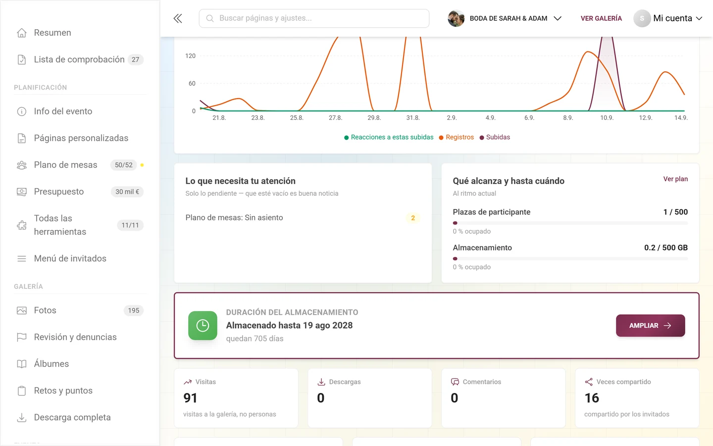Open the Ver galería link

[601, 18]
